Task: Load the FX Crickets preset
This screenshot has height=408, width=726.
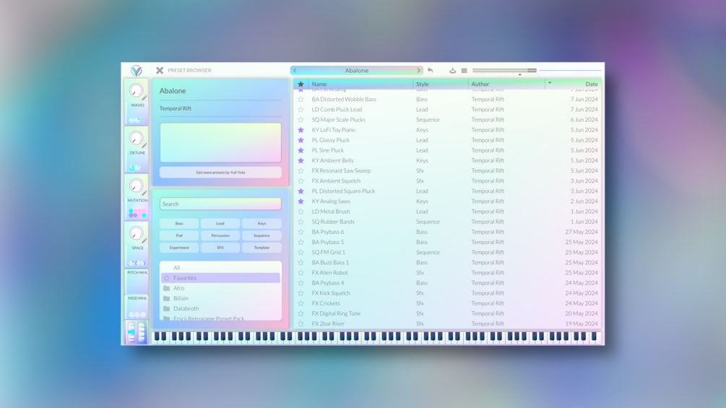Action: pyautogui.click(x=447, y=303)
